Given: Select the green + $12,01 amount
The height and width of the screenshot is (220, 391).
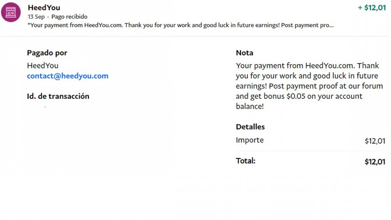Looking at the screenshot, I should click(x=371, y=8).
